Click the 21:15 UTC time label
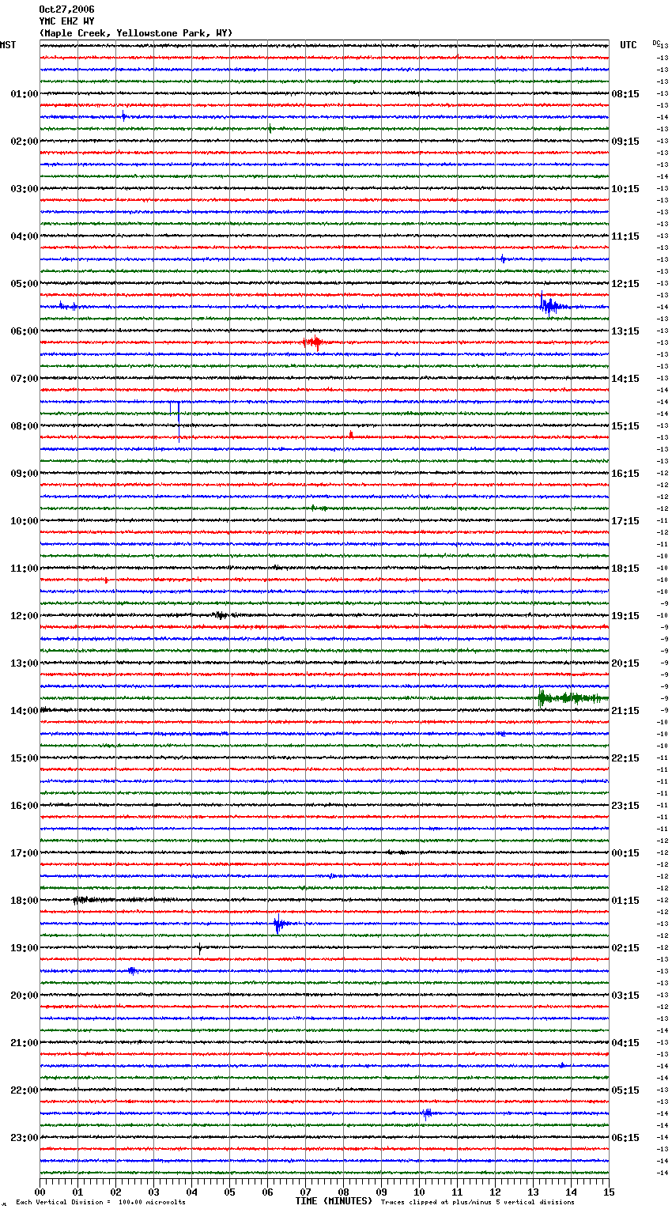672x1213 pixels. point(625,711)
